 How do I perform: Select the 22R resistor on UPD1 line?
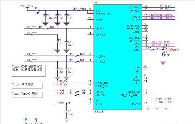(x=77, y=92)
